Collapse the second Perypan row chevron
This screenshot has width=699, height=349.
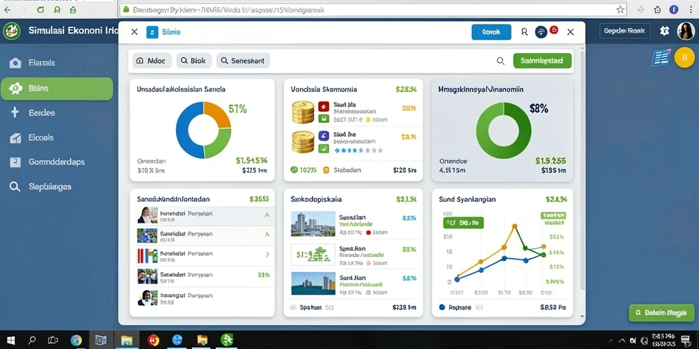(267, 234)
